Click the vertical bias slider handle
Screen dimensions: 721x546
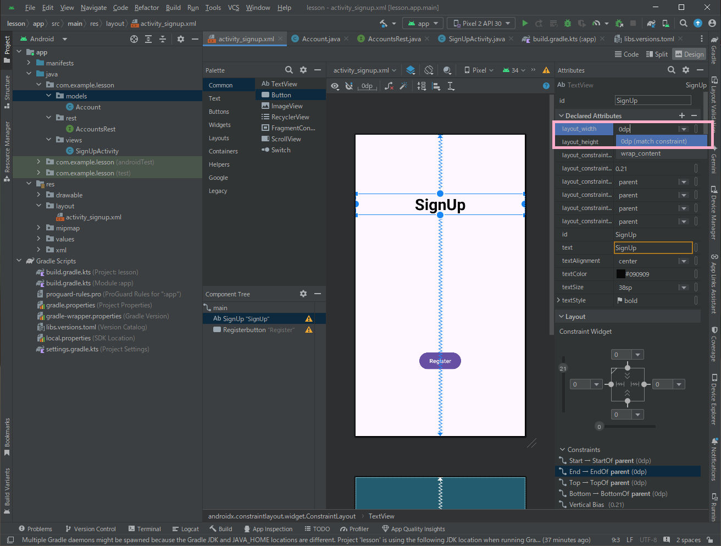(x=563, y=368)
